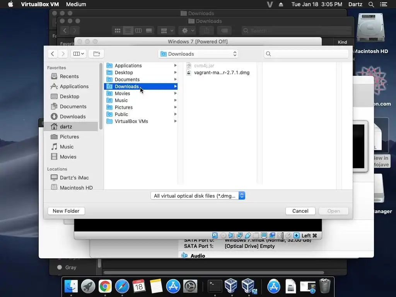Click the Open button
396x297 pixels.
point(334,211)
